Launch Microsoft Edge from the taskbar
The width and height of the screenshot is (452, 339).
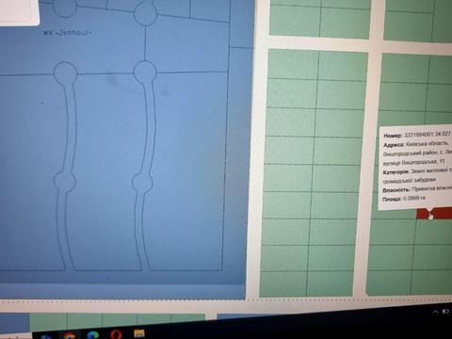tap(92, 335)
